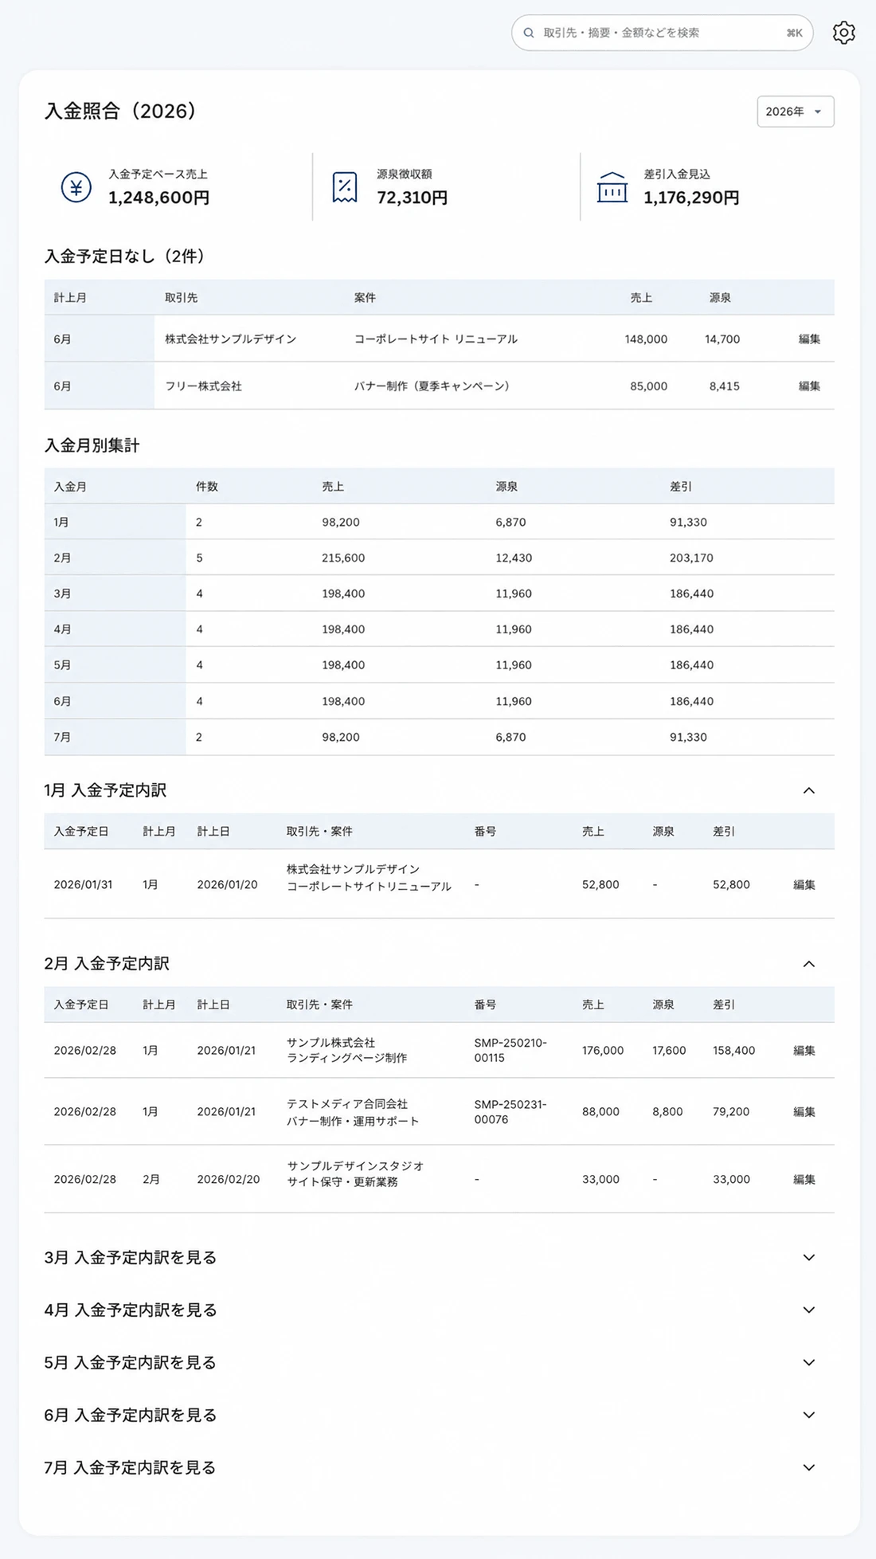Click the 203,170 net value
Image resolution: width=876 pixels, height=1559 pixels.
pos(691,558)
